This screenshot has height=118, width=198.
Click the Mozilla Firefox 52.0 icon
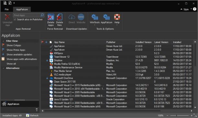(51, 64)
